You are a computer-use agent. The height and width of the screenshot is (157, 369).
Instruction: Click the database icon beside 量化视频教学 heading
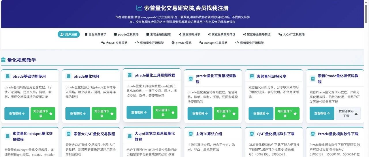click(3, 60)
